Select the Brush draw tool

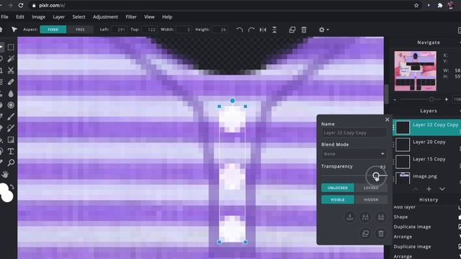point(11,117)
